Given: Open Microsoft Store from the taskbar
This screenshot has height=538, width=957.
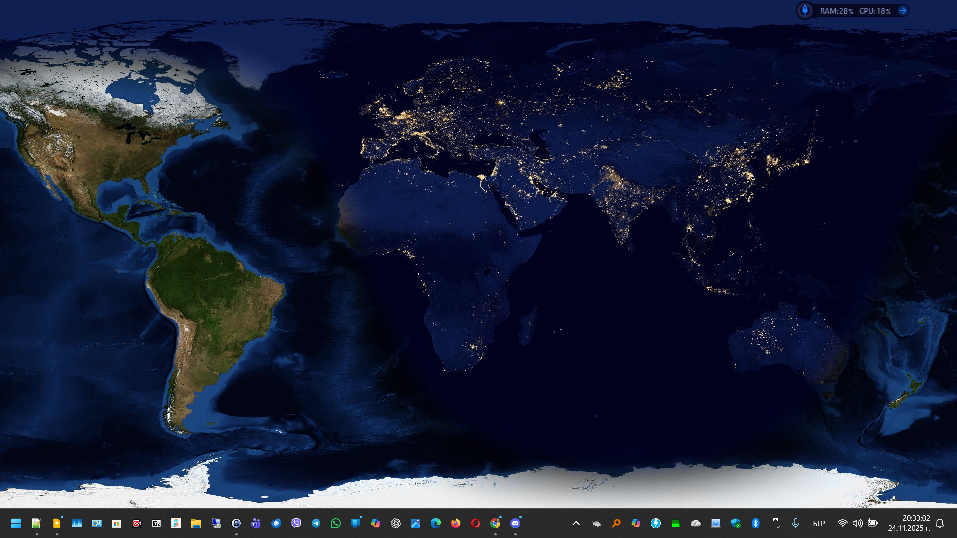Looking at the screenshot, I should tap(117, 523).
